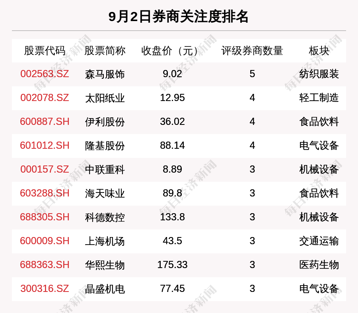The height and width of the screenshot is (313, 358).
Task: Click stock name 森马服饰
Action: (105, 74)
